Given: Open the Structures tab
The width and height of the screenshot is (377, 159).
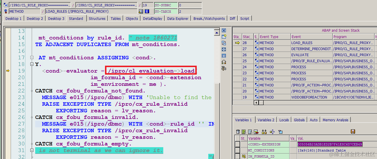Looking at the screenshot, I should (x=97, y=18).
